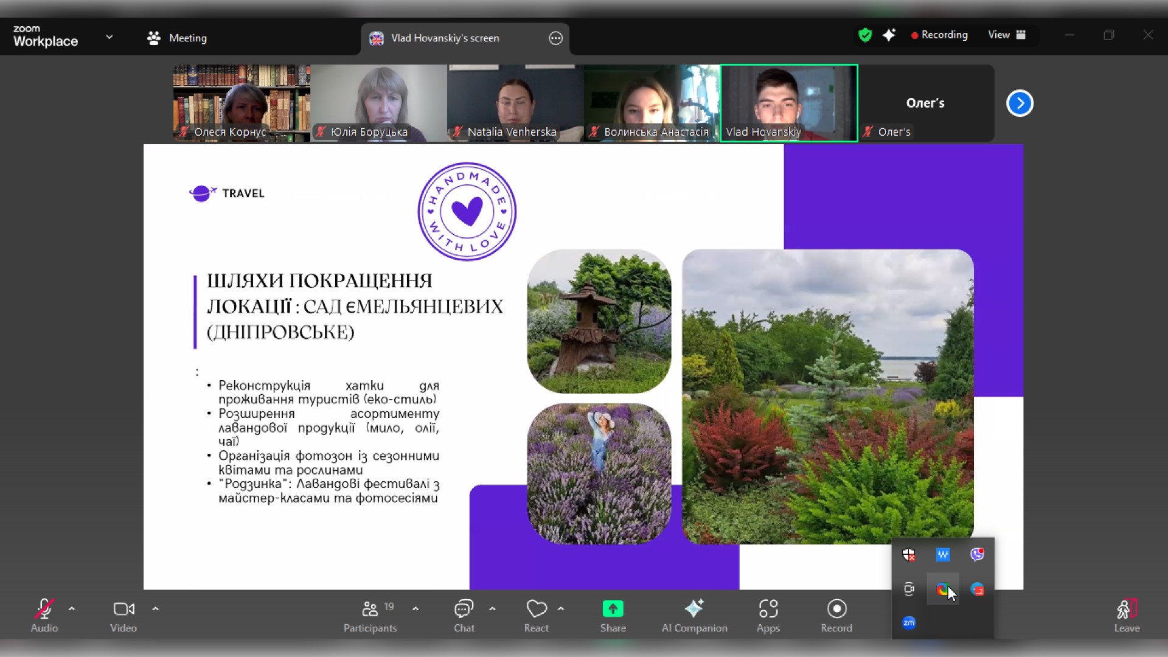The image size is (1168, 657).
Task: Click the camera capture tray icon
Action: click(x=909, y=589)
